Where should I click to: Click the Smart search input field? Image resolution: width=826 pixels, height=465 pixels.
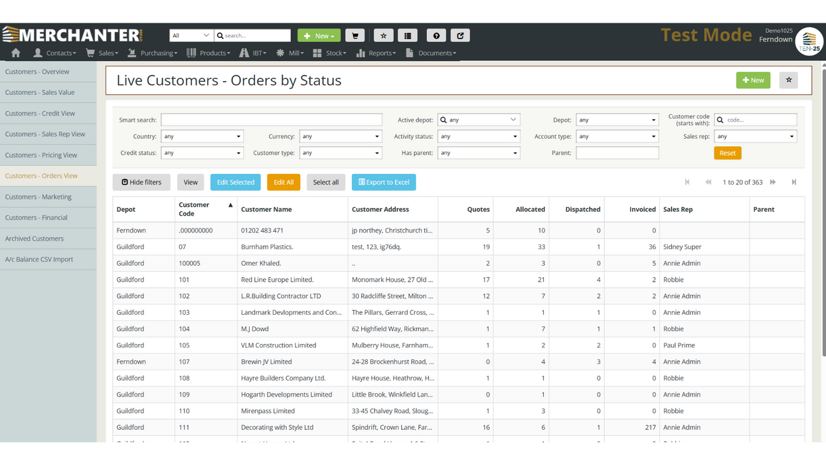point(272,120)
